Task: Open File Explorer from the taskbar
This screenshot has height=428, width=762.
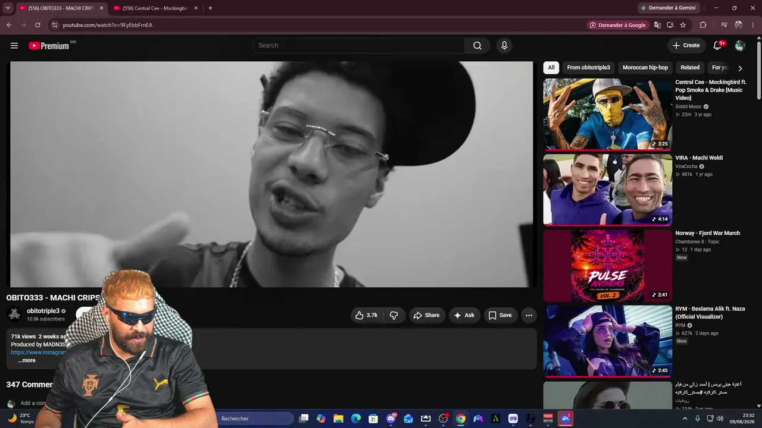Action: (x=338, y=418)
